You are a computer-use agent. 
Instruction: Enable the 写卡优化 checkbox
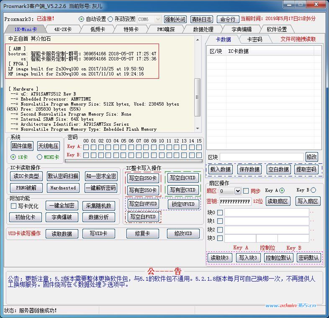[13, 206]
